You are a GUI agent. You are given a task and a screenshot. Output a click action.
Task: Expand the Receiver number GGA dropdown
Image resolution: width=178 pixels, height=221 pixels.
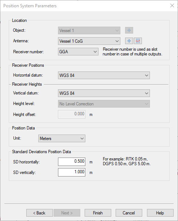point(78,51)
